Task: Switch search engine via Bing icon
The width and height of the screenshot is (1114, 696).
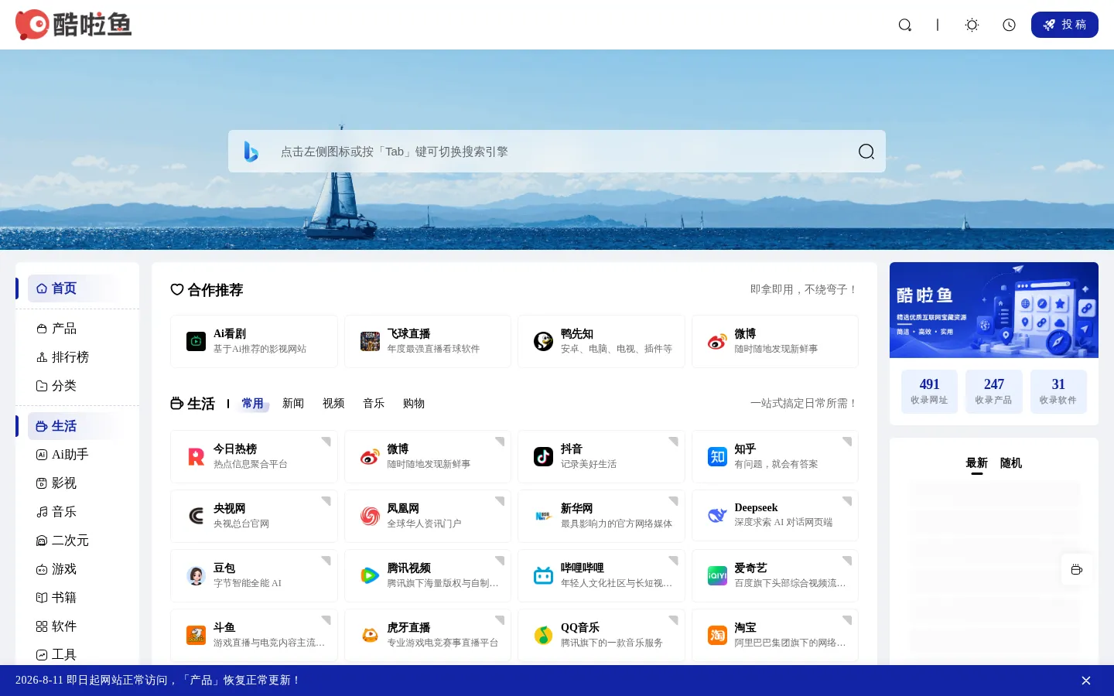Action: click(x=251, y=152)
